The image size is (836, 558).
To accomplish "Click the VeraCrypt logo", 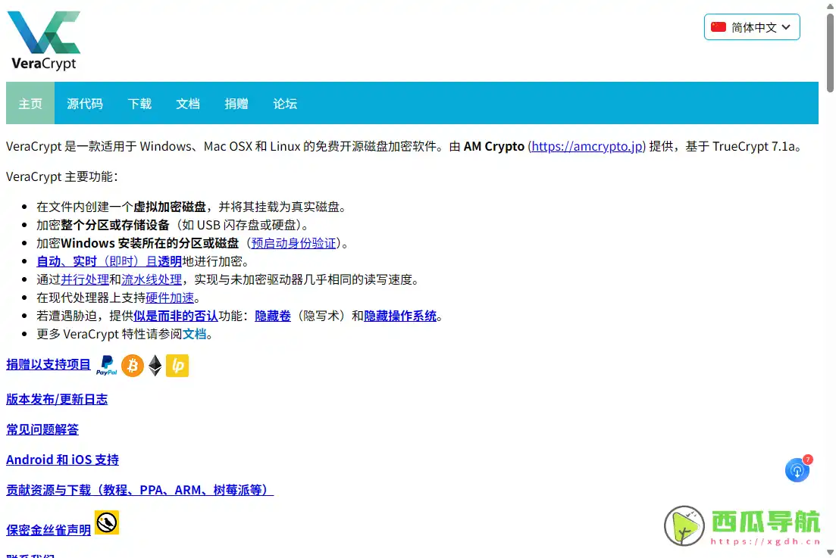I will (x=44, y=41).
